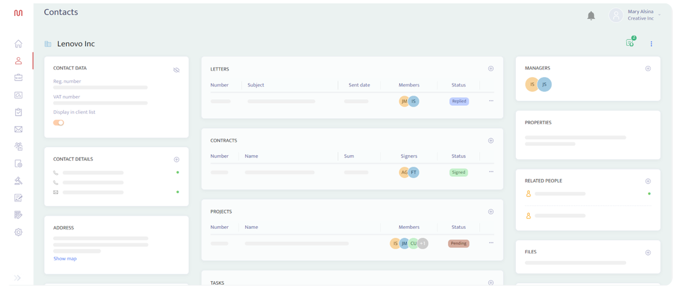Open the settings gear sidebar icon
Screen dimensions: 676x289
click(x=18, y=232)
